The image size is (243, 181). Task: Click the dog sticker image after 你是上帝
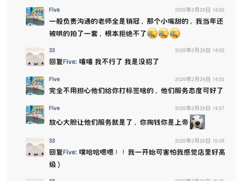click(197, 122)
